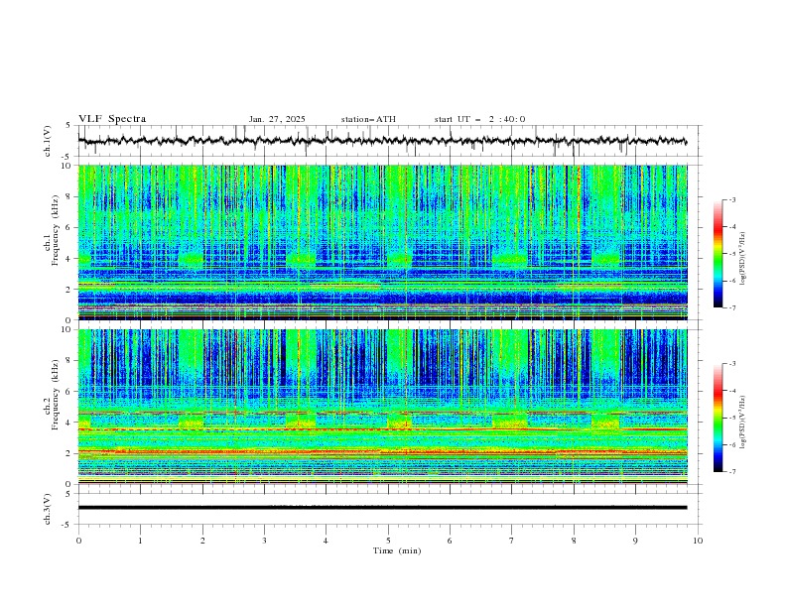This screenshot has width=786, height=607.
Task: Click the '-3' tick of the upper colorbar
Action: point(732,199)
